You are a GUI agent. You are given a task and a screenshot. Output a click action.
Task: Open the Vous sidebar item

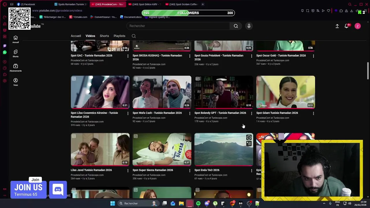tap(16, 82)
